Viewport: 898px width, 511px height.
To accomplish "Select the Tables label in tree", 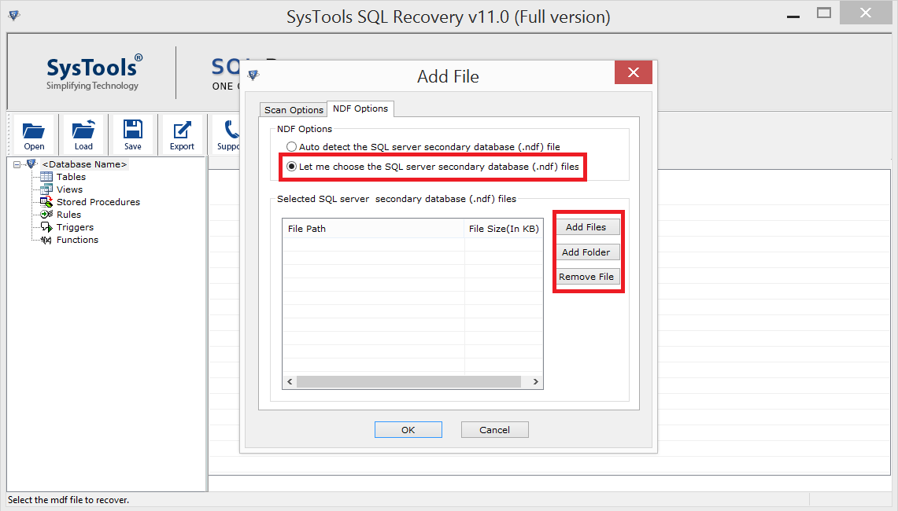I will [x=71, y=177].
